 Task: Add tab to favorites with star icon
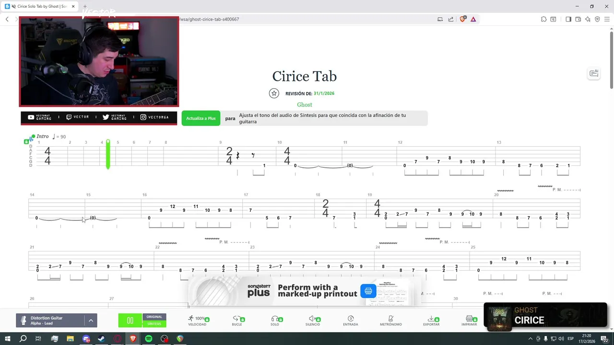[x=274, y=93]
